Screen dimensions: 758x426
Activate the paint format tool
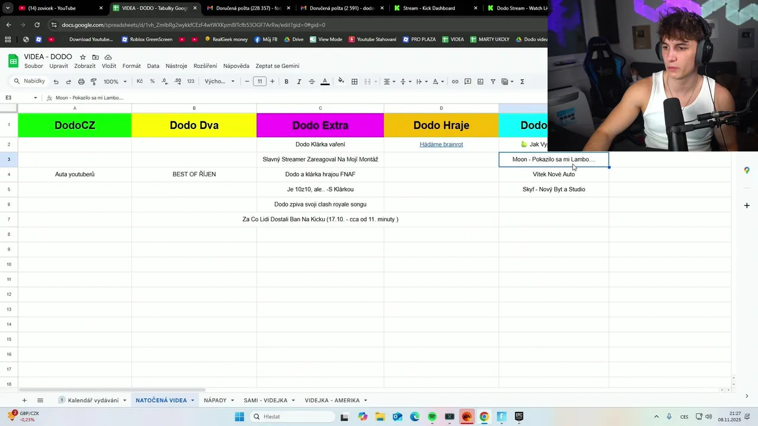[x=94, y=82]
